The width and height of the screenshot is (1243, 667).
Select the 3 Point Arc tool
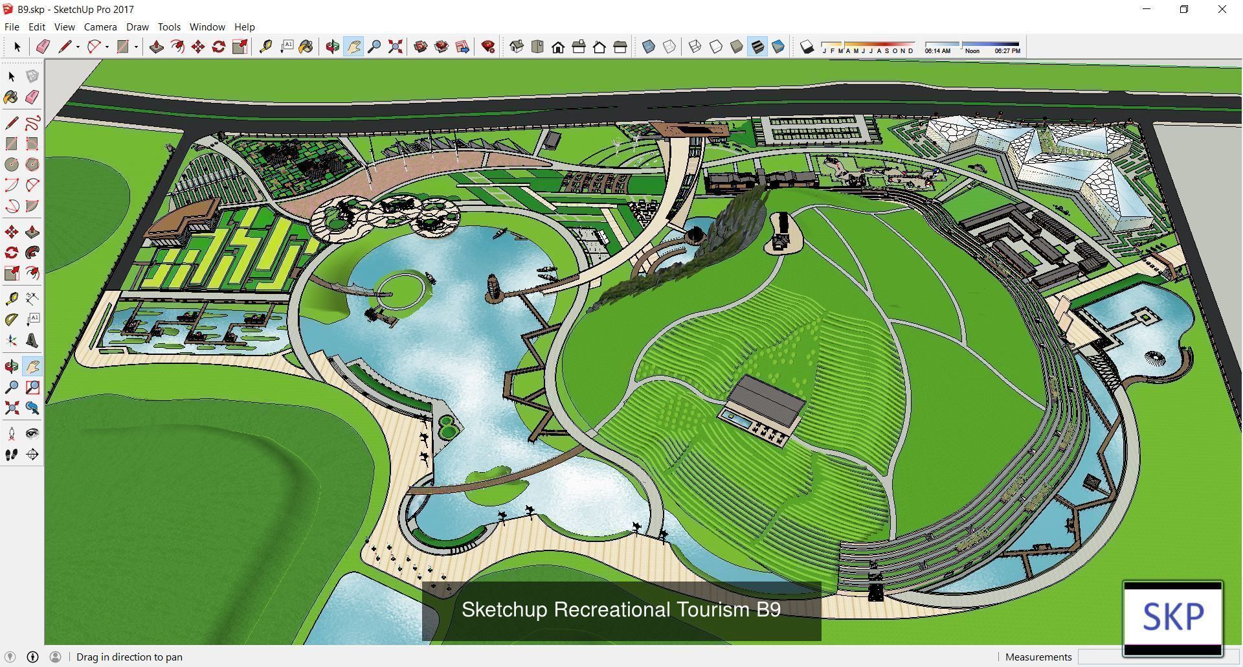12,206
